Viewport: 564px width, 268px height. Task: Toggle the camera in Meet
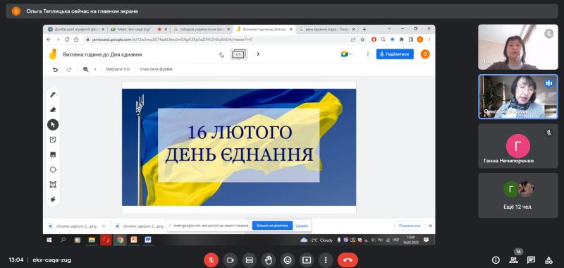[x=231, y=260]
